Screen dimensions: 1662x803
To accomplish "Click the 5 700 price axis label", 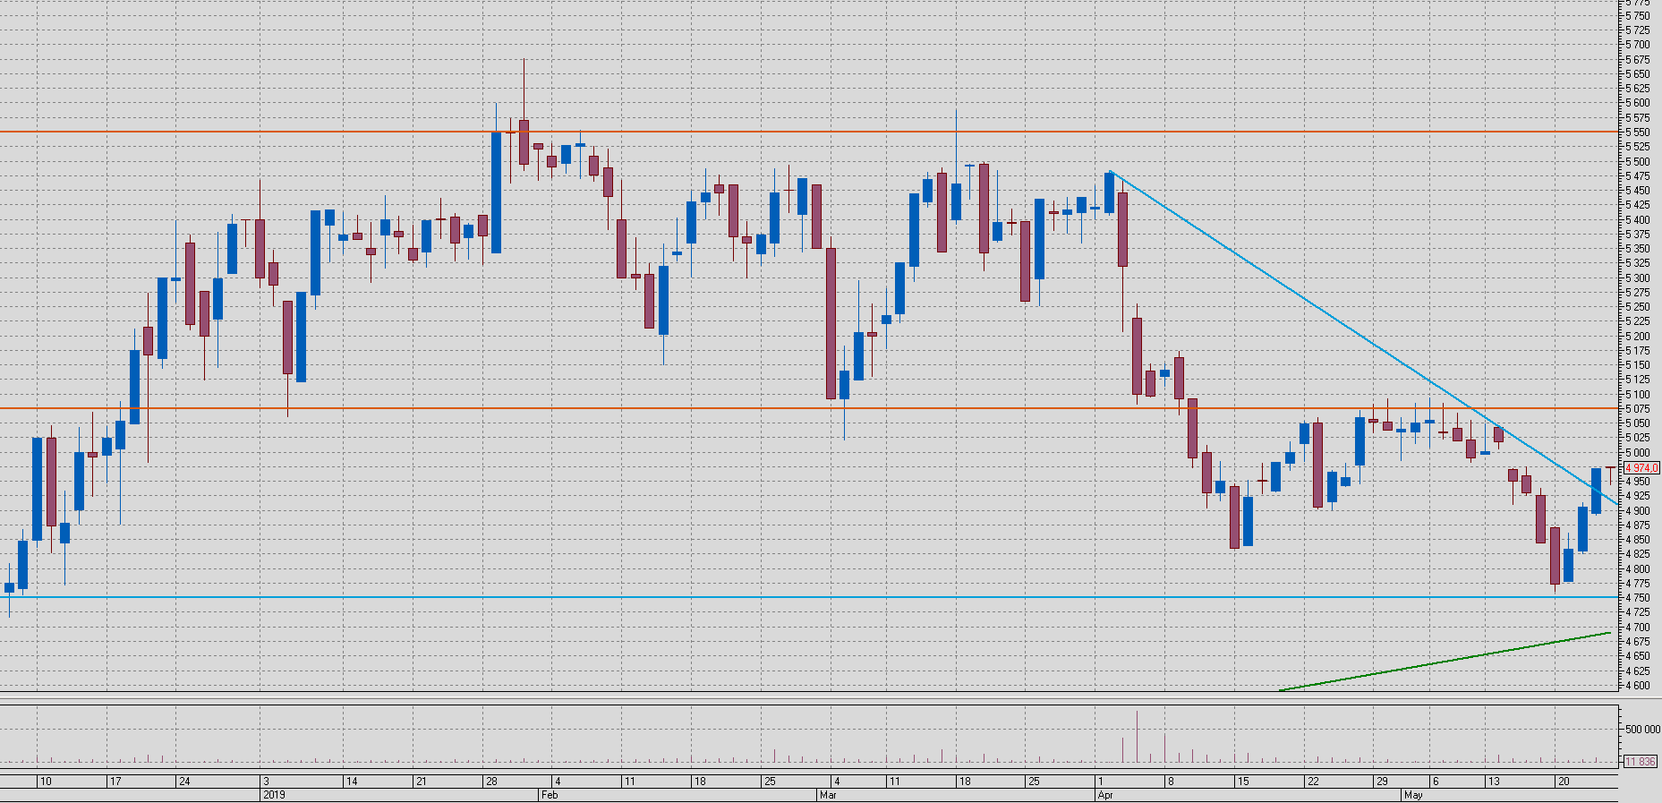I will click(x=1638, y=45).
